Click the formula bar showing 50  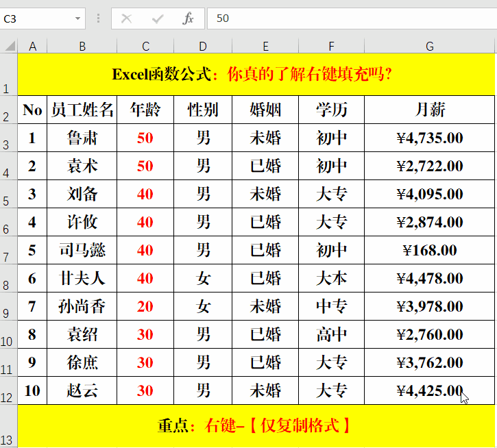(352, 18)
